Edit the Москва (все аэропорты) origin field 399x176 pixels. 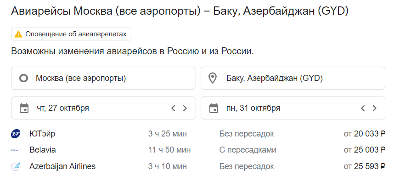point(103,78)
